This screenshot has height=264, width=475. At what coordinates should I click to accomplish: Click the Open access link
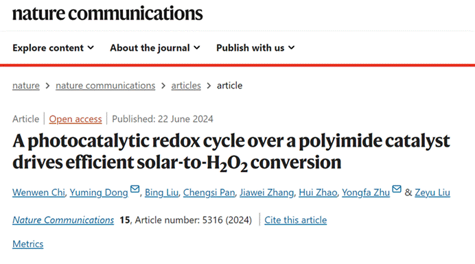tap(76, 119)
